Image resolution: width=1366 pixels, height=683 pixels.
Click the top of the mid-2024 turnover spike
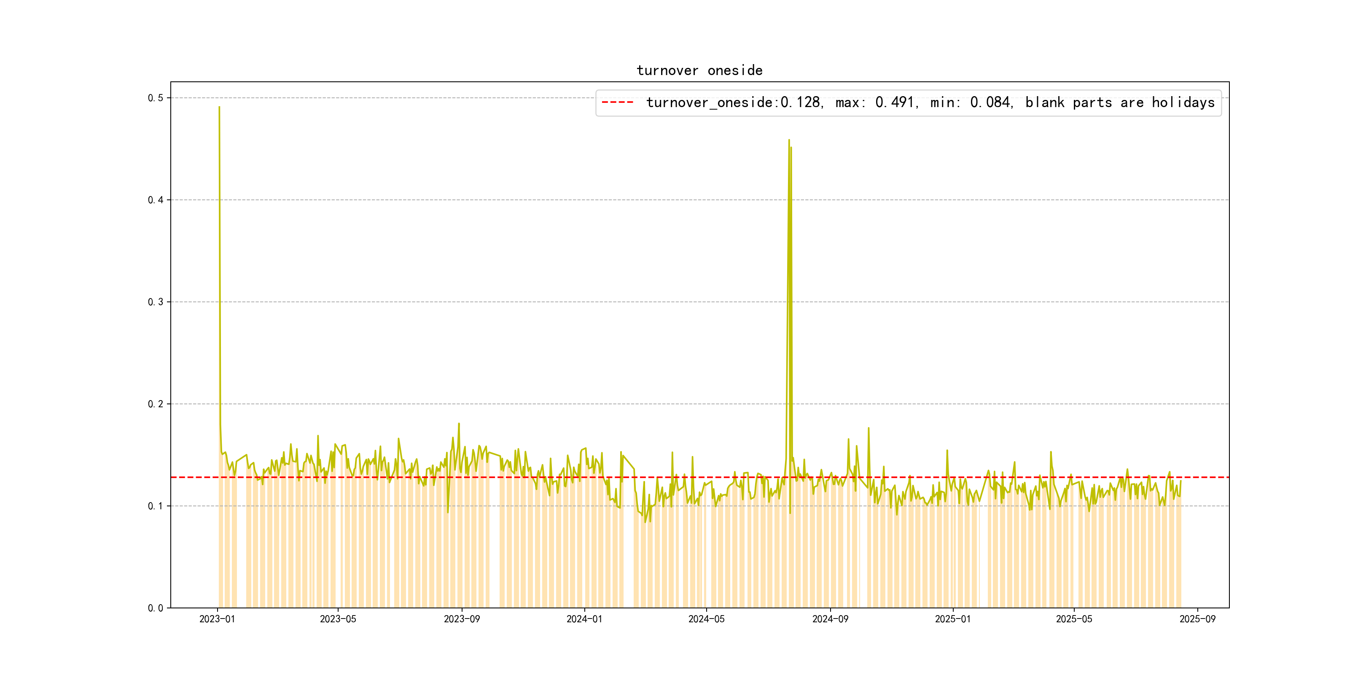(x=789, y=140)
